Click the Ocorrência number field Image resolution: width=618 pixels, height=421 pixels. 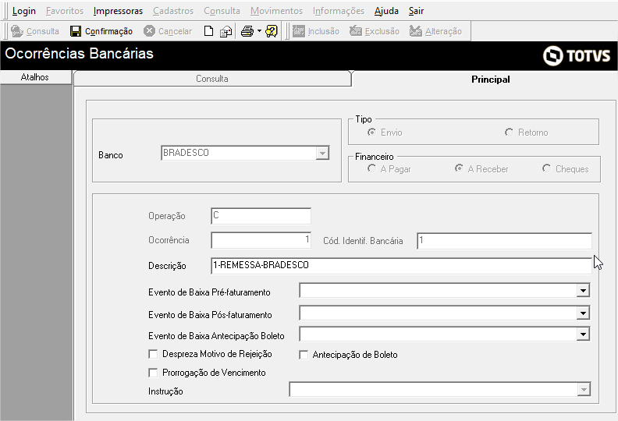point(261,240)
